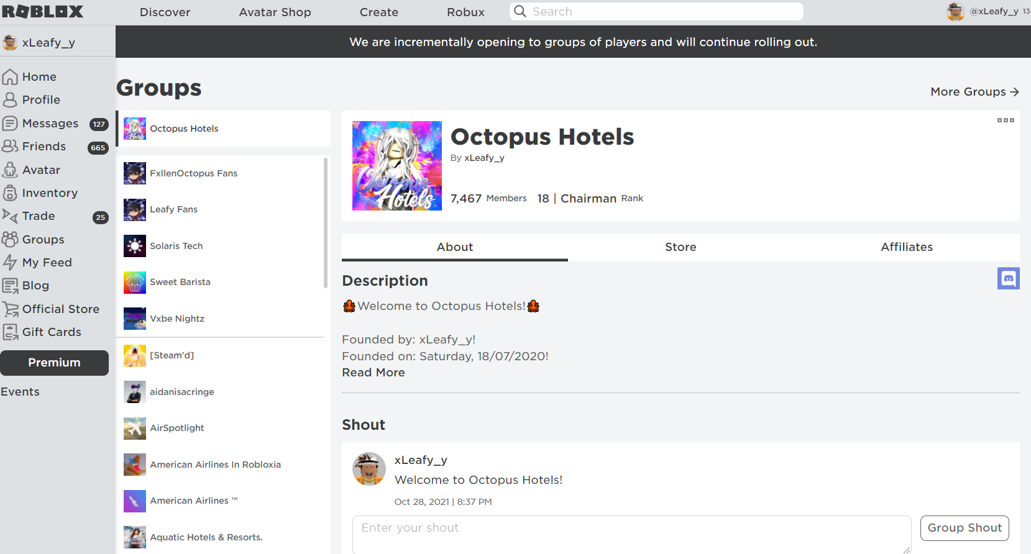Open the My Feed sidebar icon
Image resolution: width=1031 pixels, height=554 pixels.
pos(10,262)
